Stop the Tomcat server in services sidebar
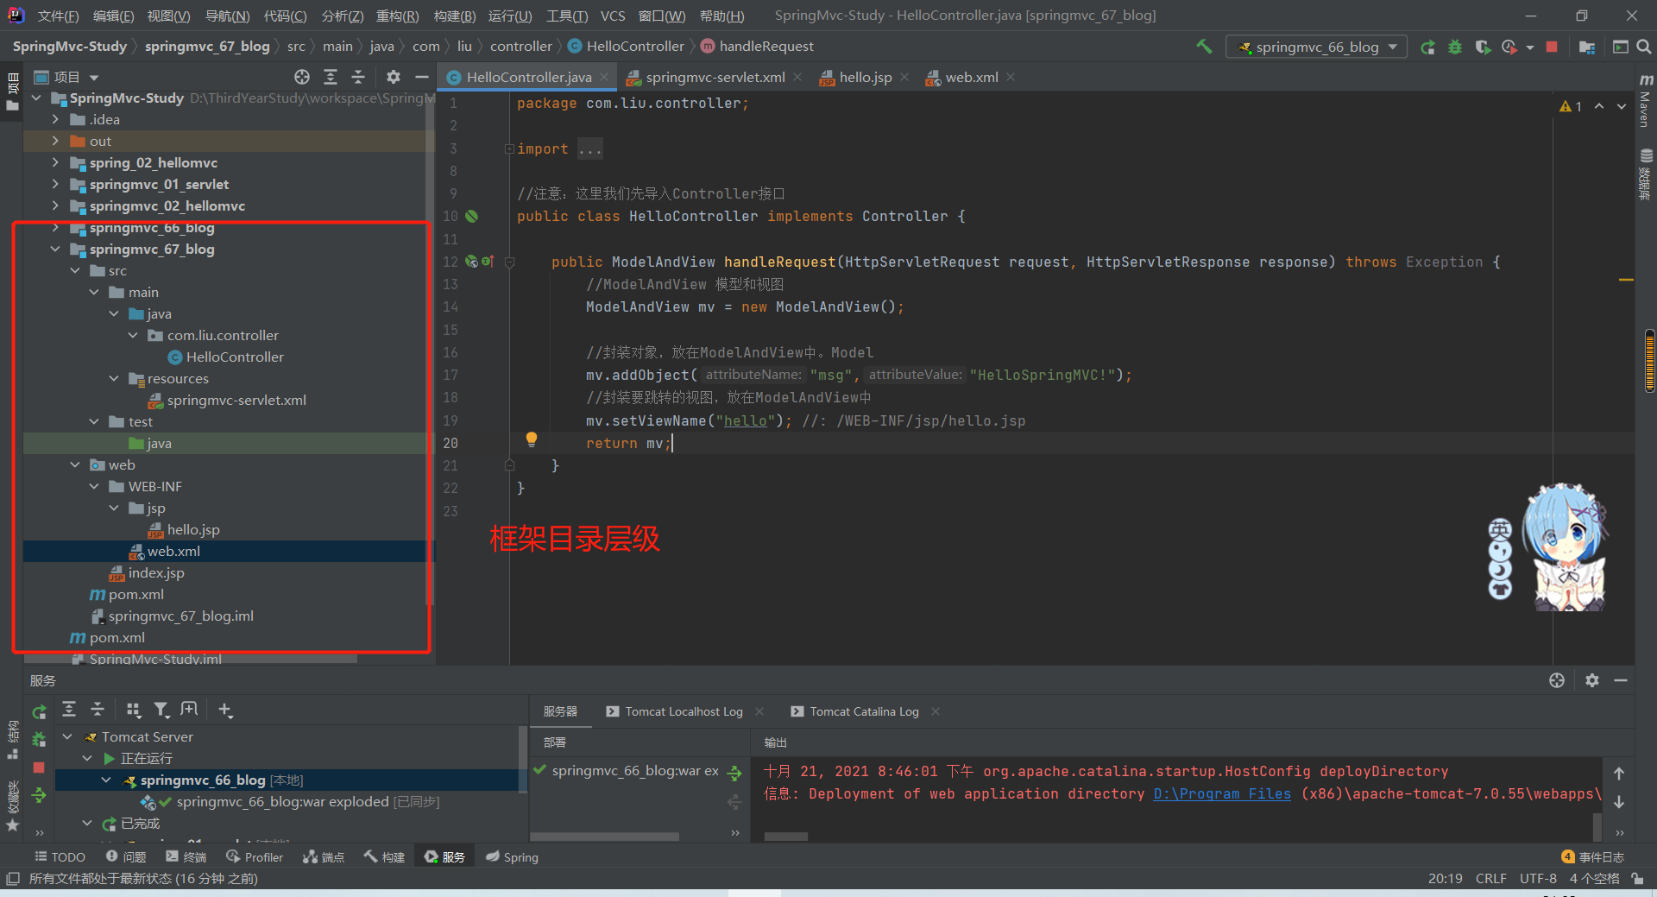 [x=39, y=768]
